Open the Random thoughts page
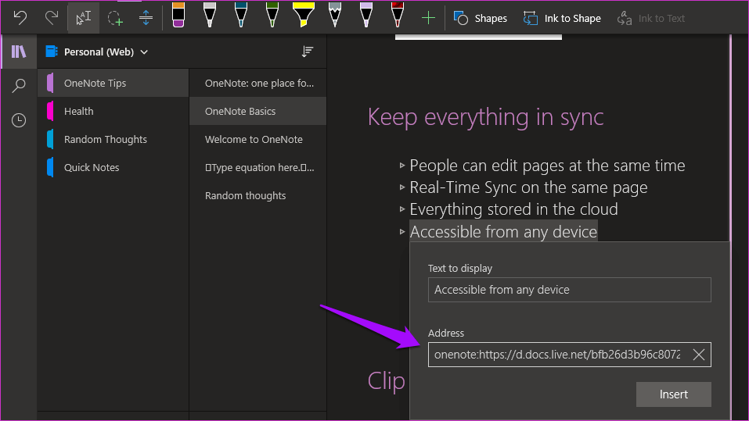Screen dimensions: 749x421 (258, 195)
